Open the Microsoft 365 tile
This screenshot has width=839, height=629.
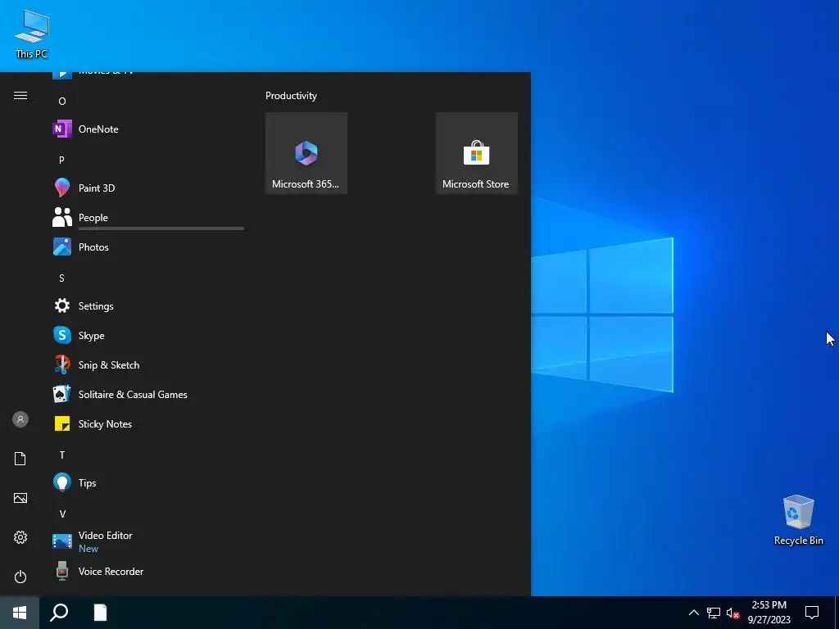tap(306, 153)
